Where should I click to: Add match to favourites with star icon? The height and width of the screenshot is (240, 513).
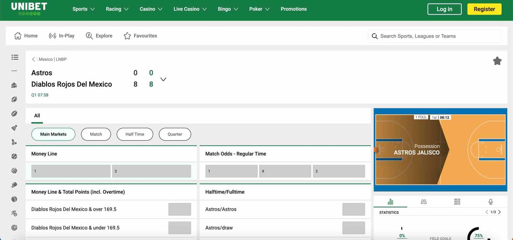tap(497, 61)
